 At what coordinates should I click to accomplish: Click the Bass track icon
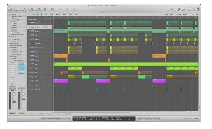click(32, 77)
